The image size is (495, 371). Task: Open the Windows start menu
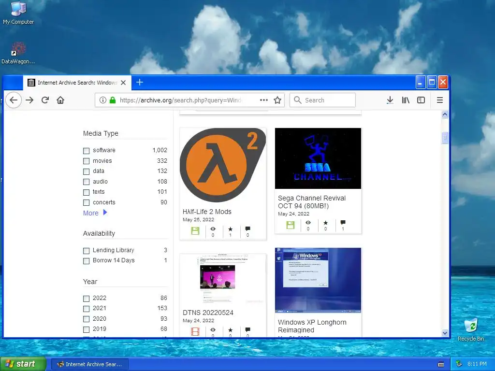pyautogui.click(x=23, y=364)
